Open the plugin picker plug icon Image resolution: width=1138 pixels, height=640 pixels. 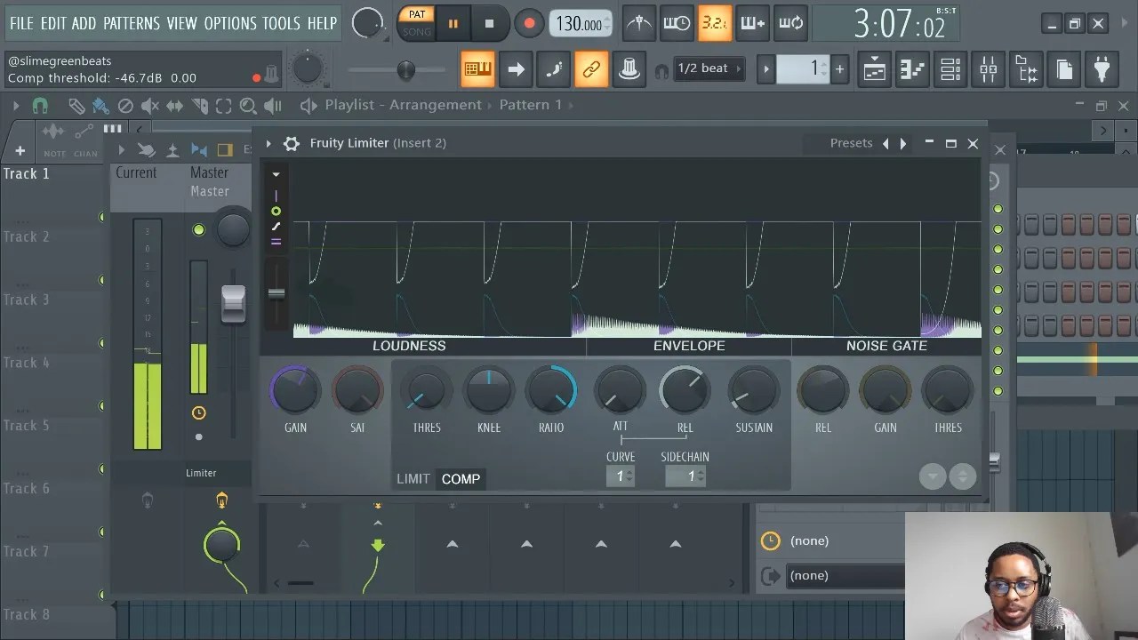1102,69
